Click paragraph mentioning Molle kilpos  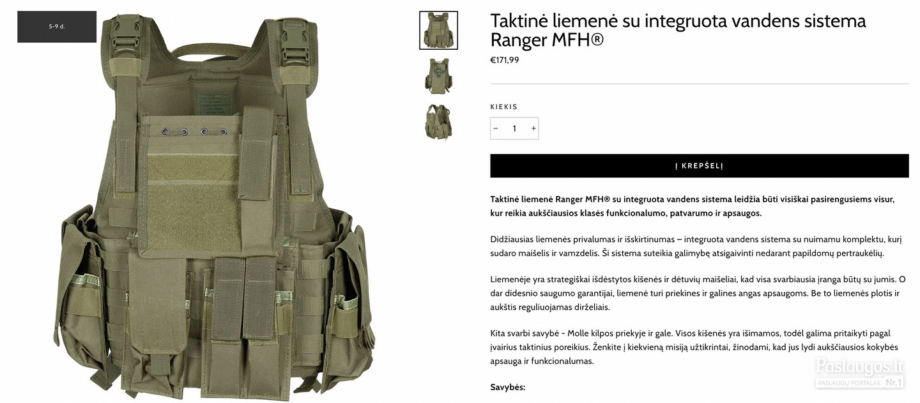tap(694, 347)
